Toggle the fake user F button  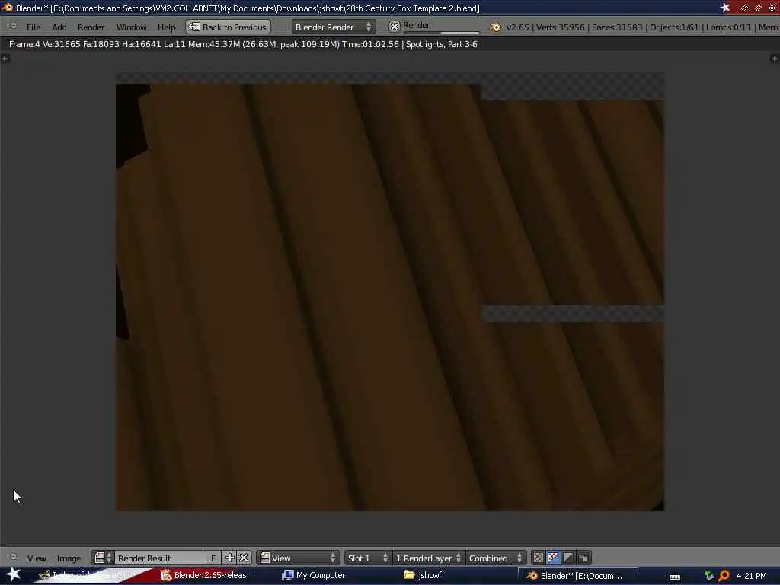pos(213,558)
